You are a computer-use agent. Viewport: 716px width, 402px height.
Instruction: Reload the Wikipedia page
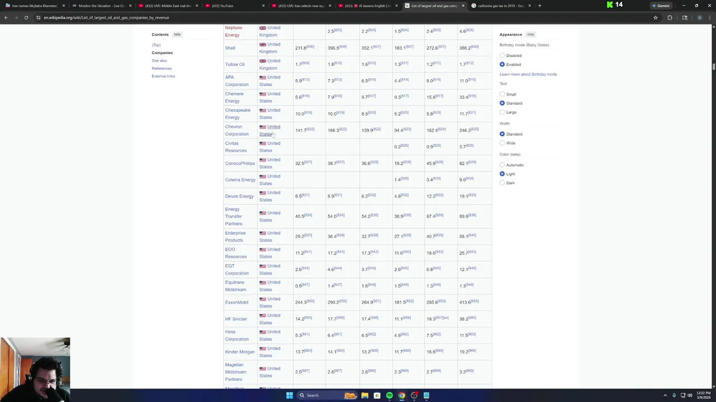pyautogui.click(x=26, y=17)
